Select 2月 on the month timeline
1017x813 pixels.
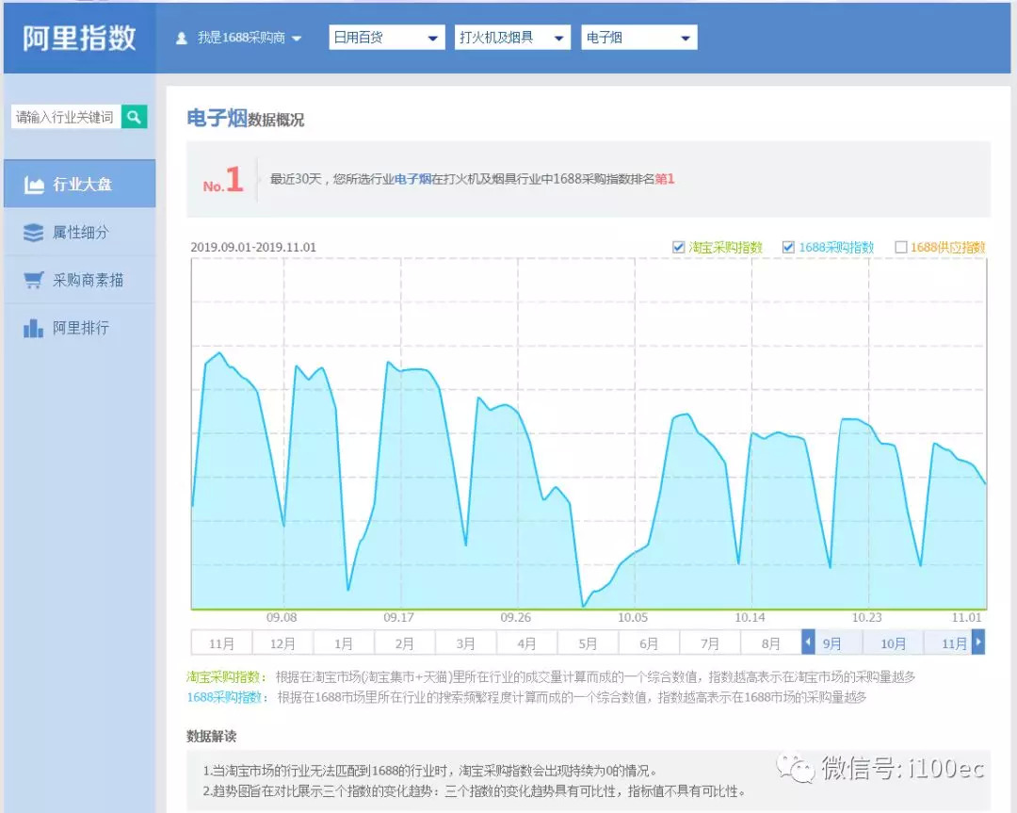pyautogui.click(x=404, y=644)
